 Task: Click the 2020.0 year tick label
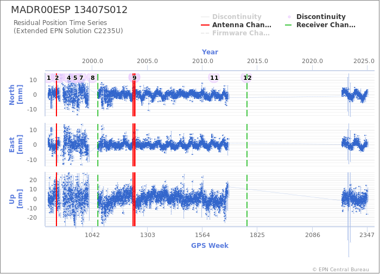312,61
